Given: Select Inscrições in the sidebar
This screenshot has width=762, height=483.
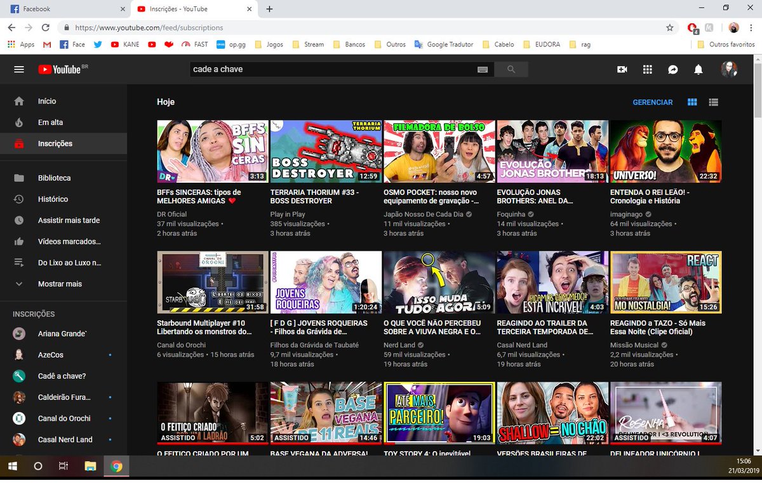Looking at the screenshot, I should tap(63, 143).
